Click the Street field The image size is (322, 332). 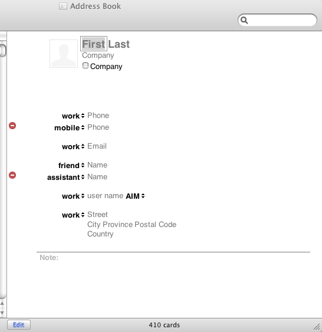[97, 215]
